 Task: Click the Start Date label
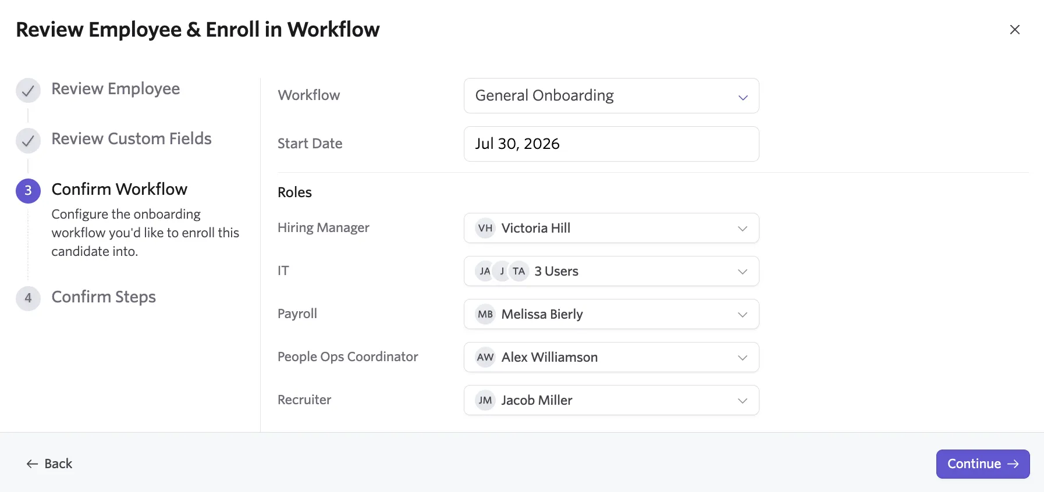[310, 144]
